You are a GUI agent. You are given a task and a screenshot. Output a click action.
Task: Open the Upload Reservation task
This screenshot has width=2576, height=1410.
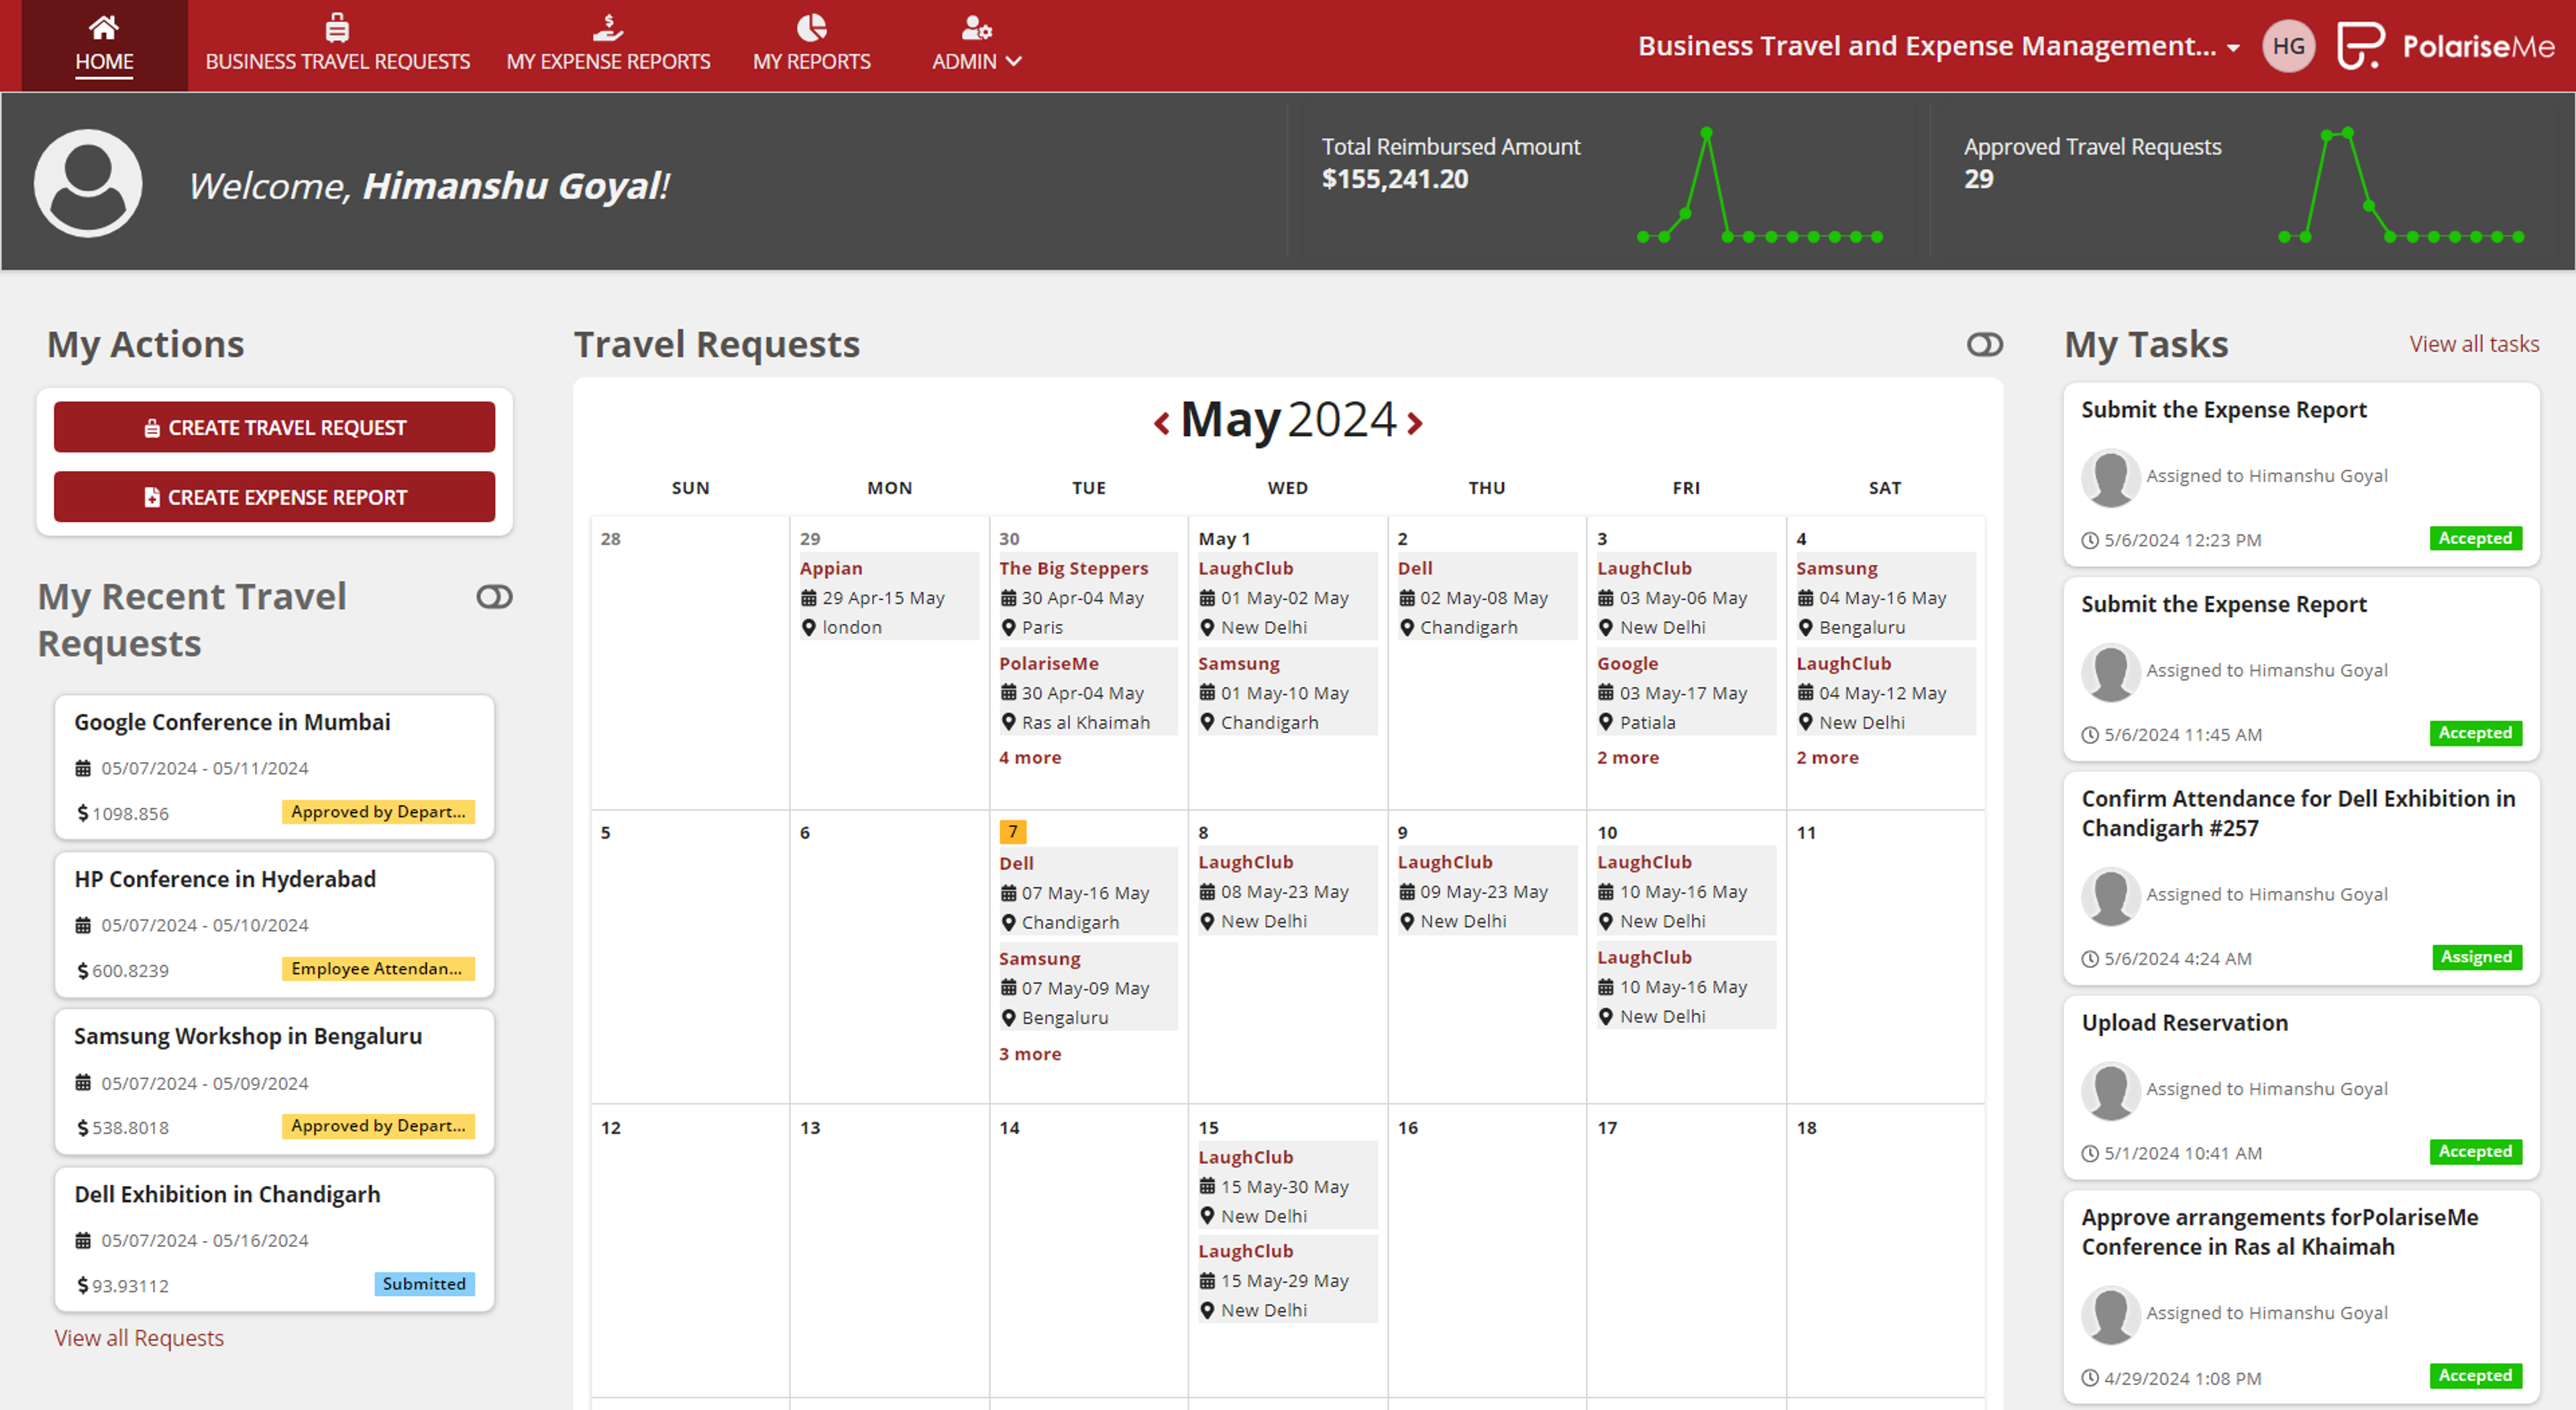tap(2301, 1087)
